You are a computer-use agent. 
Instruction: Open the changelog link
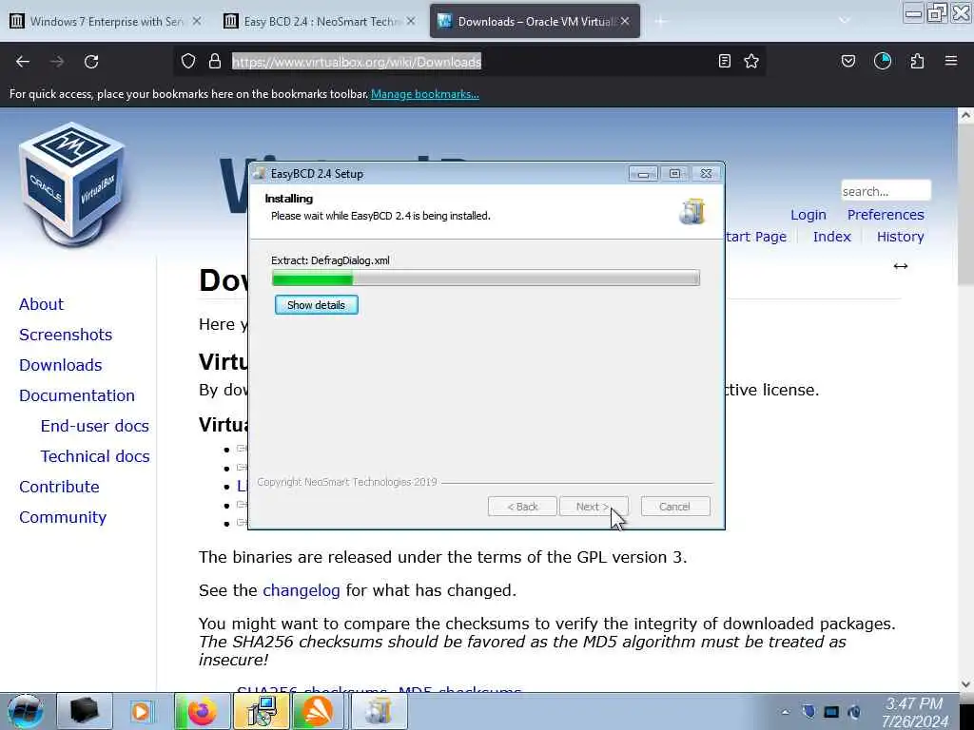click(302, 590)
